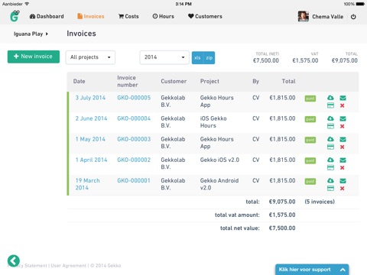Open the Customers section
367x275 pixels.
205,16
